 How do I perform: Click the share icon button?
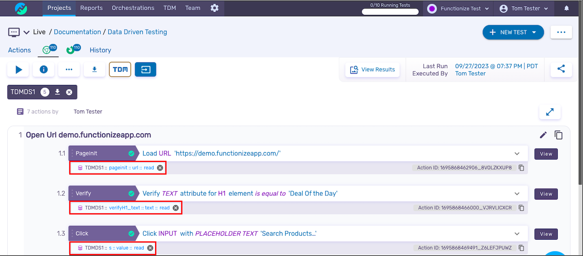point(561,69)
